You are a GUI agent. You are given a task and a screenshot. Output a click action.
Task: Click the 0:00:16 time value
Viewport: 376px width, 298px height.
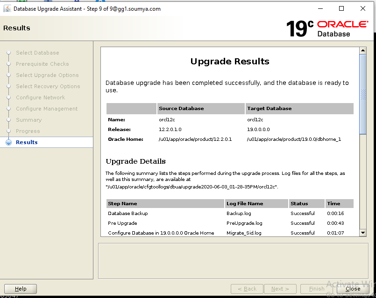(x=335, y=213)
